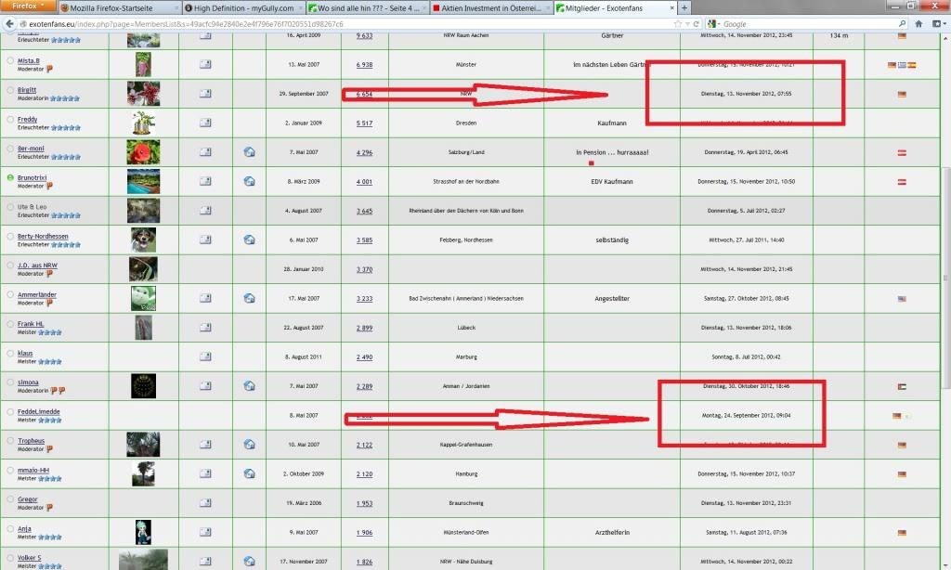Image resolution: width=951 pixels, height=570 pixels.
Task: Switch to the Aktien Investment tab
Action: coord(488,7)
